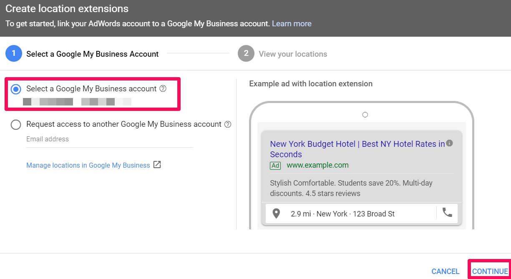Click the CANCEL button
The width and height of the screenshot is (511, 279).
click(x=446, y=271)
